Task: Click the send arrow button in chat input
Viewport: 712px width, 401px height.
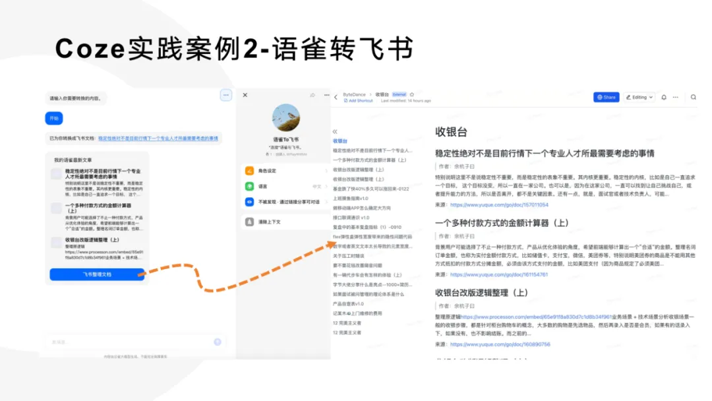Action: coord(218,342)
